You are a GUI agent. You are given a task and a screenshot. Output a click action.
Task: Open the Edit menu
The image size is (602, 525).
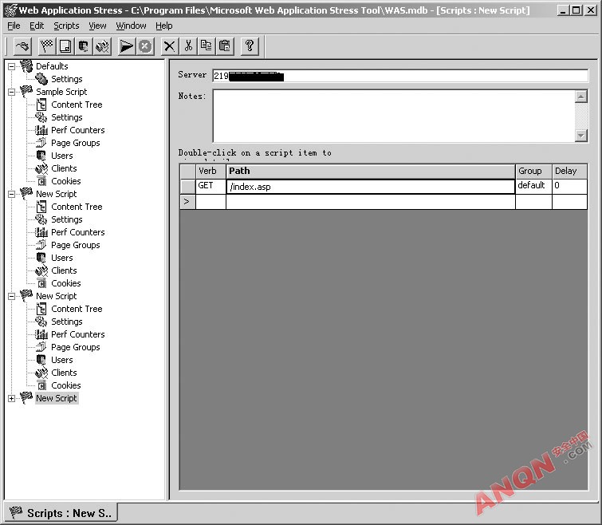tap(37, 26)
